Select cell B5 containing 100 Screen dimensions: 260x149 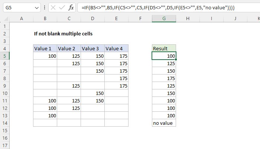coord(45,56)
